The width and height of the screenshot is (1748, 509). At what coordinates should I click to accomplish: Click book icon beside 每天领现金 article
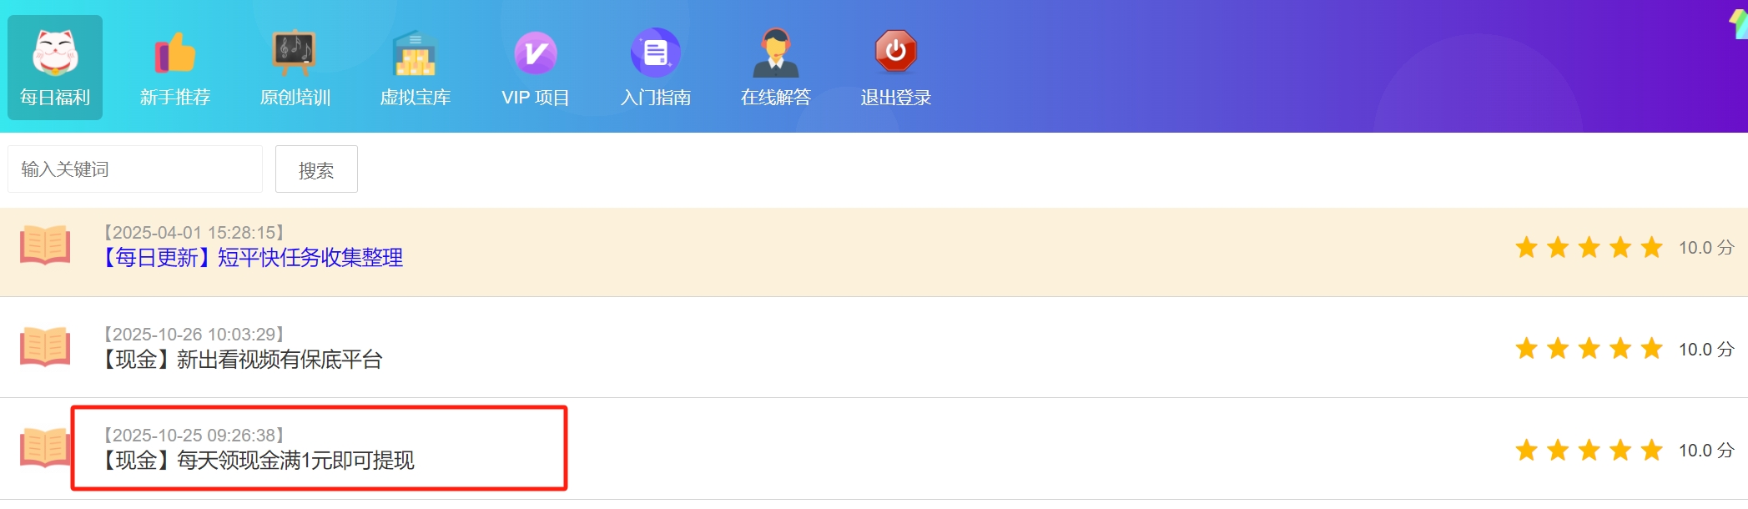click(45, 448)
